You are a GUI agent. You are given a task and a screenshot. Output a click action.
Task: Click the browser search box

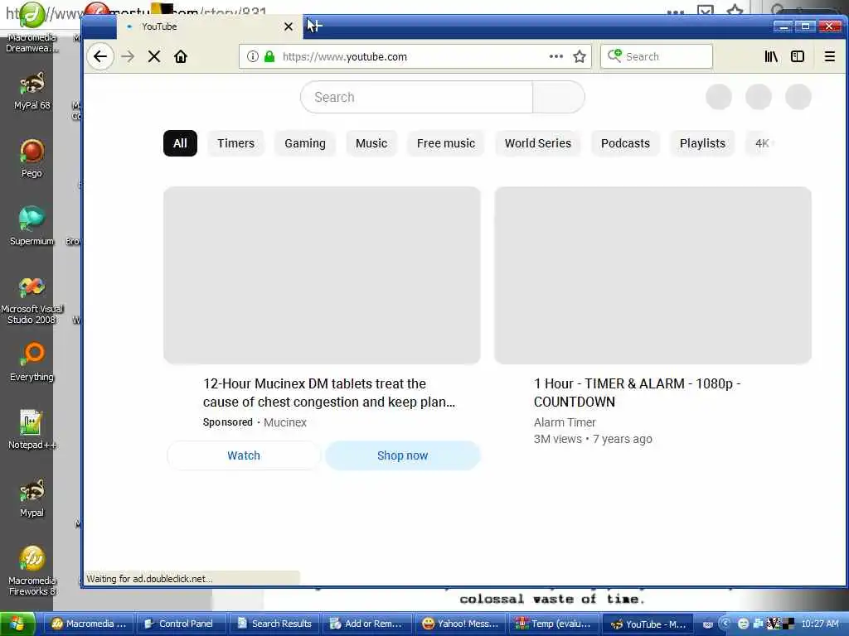(657, 56)
